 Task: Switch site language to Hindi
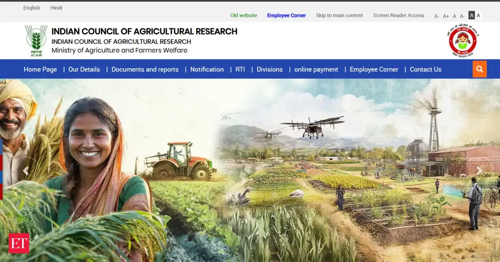[56, 8]
